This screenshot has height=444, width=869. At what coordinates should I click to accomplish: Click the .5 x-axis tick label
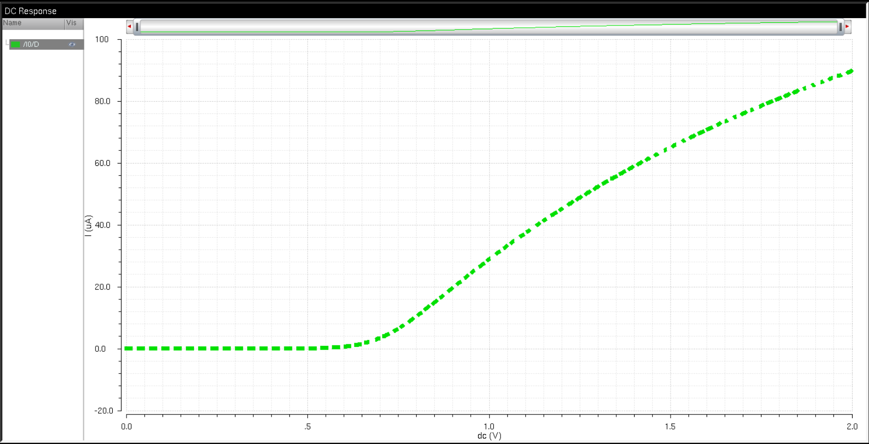(x=308, y=427)
